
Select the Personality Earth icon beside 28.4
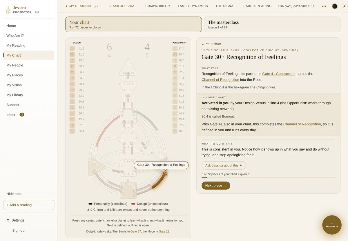click(175, 55)
